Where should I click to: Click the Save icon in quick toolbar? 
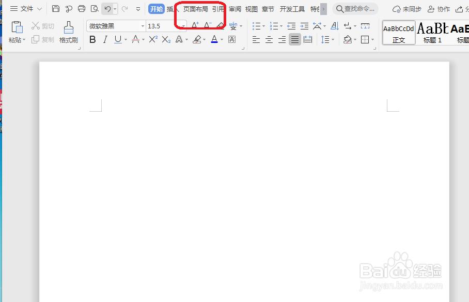pyautogui.click(x=56, y=9)
